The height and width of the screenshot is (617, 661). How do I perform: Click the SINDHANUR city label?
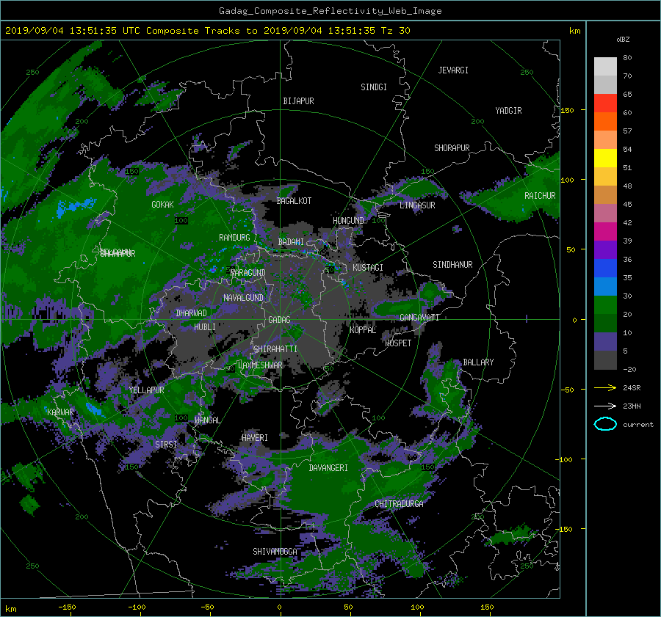(x=452, y=265)
